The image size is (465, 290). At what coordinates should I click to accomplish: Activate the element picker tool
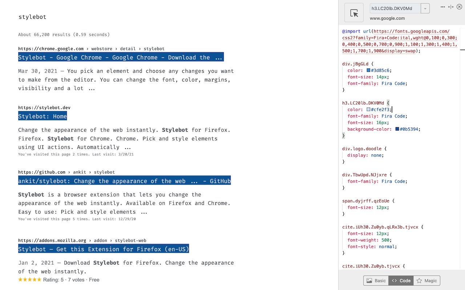tap(354, 13)
